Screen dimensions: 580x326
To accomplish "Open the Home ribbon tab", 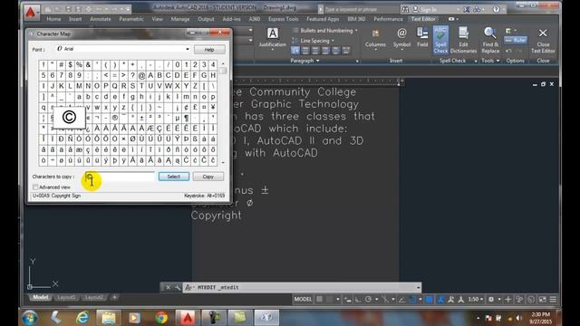I will click(x=53, y=19).
